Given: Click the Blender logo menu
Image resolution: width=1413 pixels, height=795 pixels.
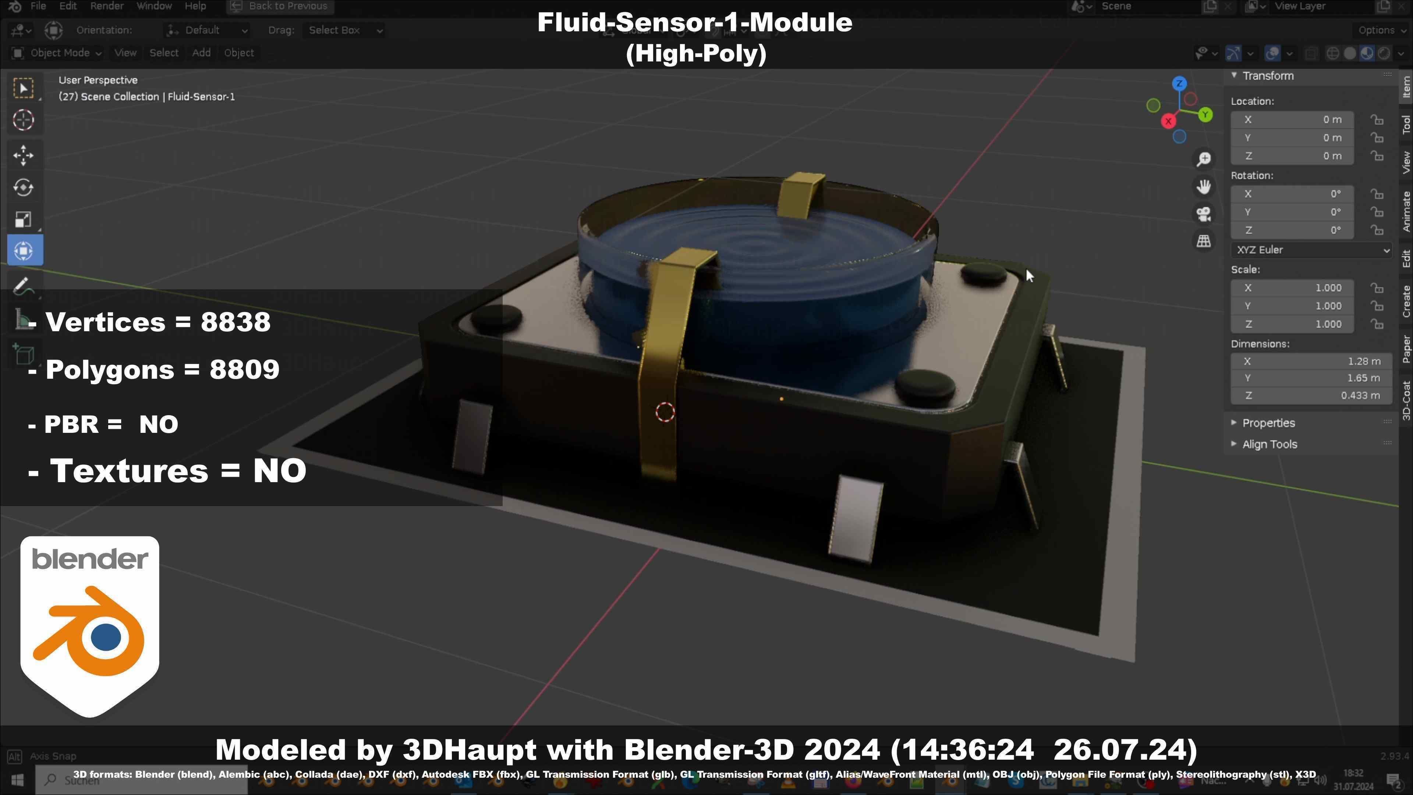Looking at the screenshot, I should click(15, 6).
